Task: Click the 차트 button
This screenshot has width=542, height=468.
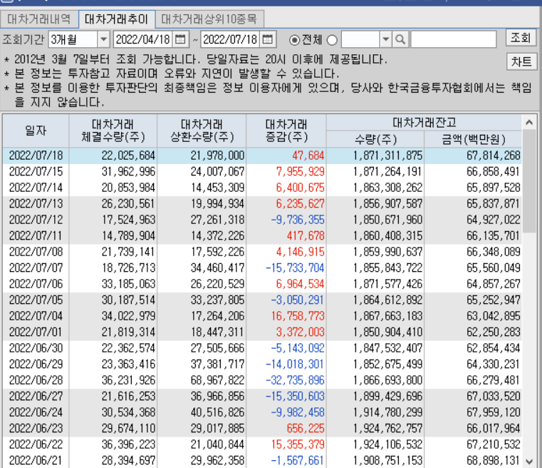Action: pyautogui.click(x=521, y=61)
